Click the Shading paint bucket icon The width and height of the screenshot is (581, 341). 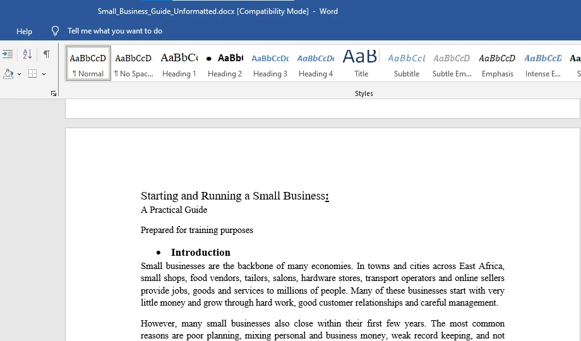(8, 74)
